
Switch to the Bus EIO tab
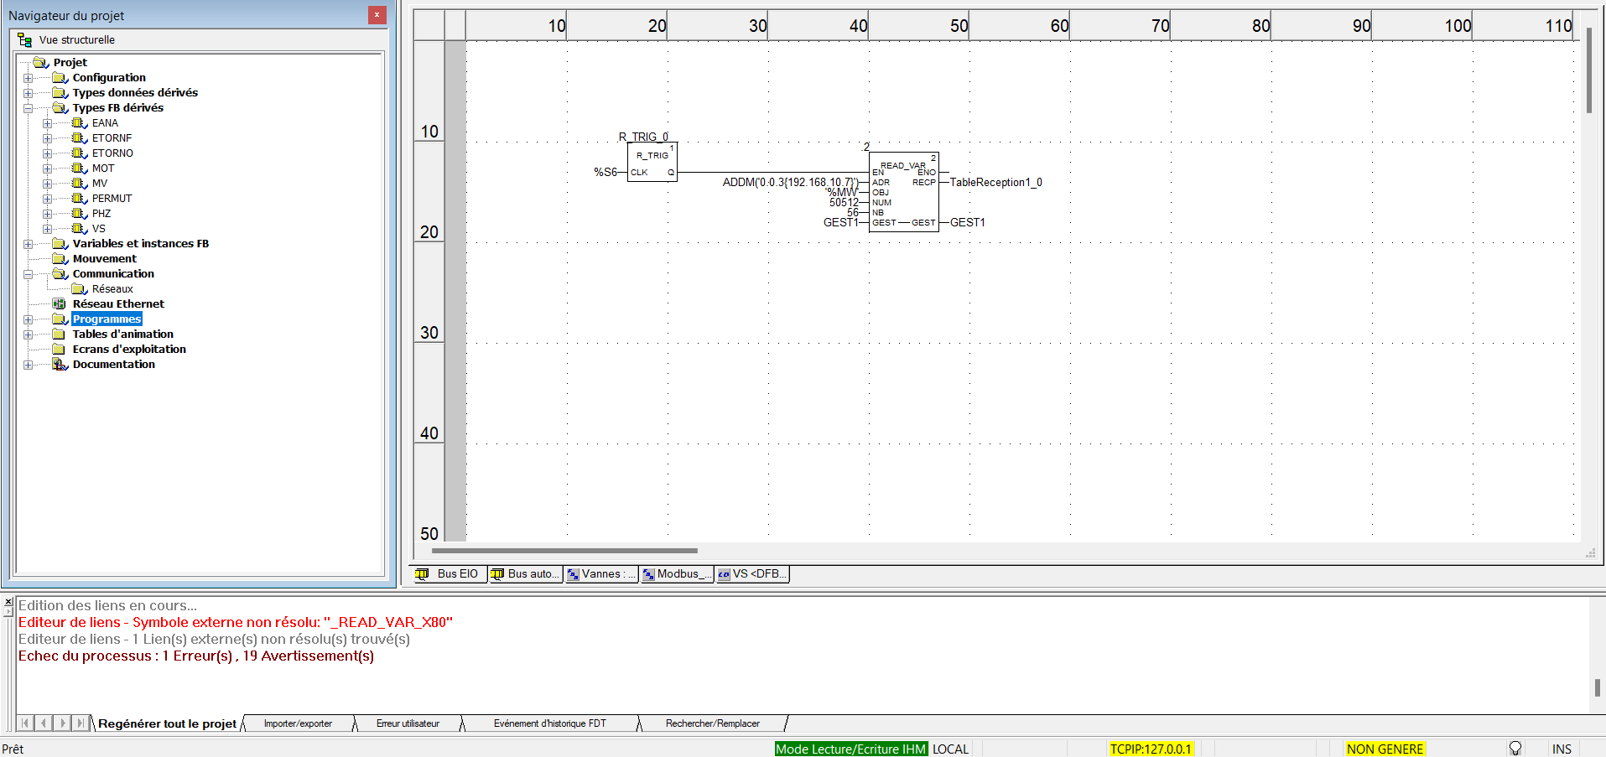tap(450, 574)
